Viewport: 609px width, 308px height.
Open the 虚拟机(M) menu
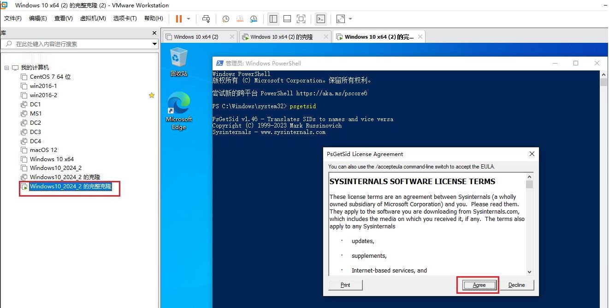point(93,18)
